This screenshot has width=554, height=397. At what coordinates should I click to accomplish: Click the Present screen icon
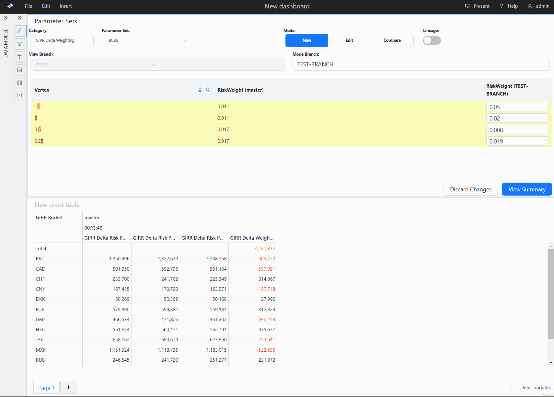467,6
